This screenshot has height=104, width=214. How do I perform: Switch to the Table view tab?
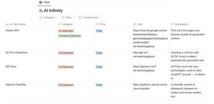click(44, 2)
